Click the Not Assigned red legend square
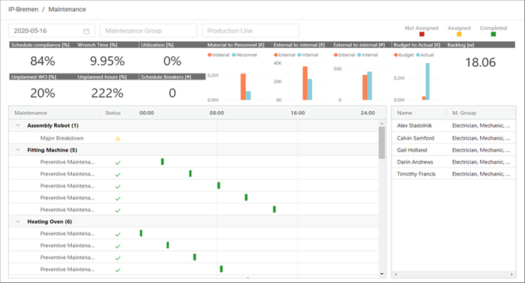 coord(421,35)
